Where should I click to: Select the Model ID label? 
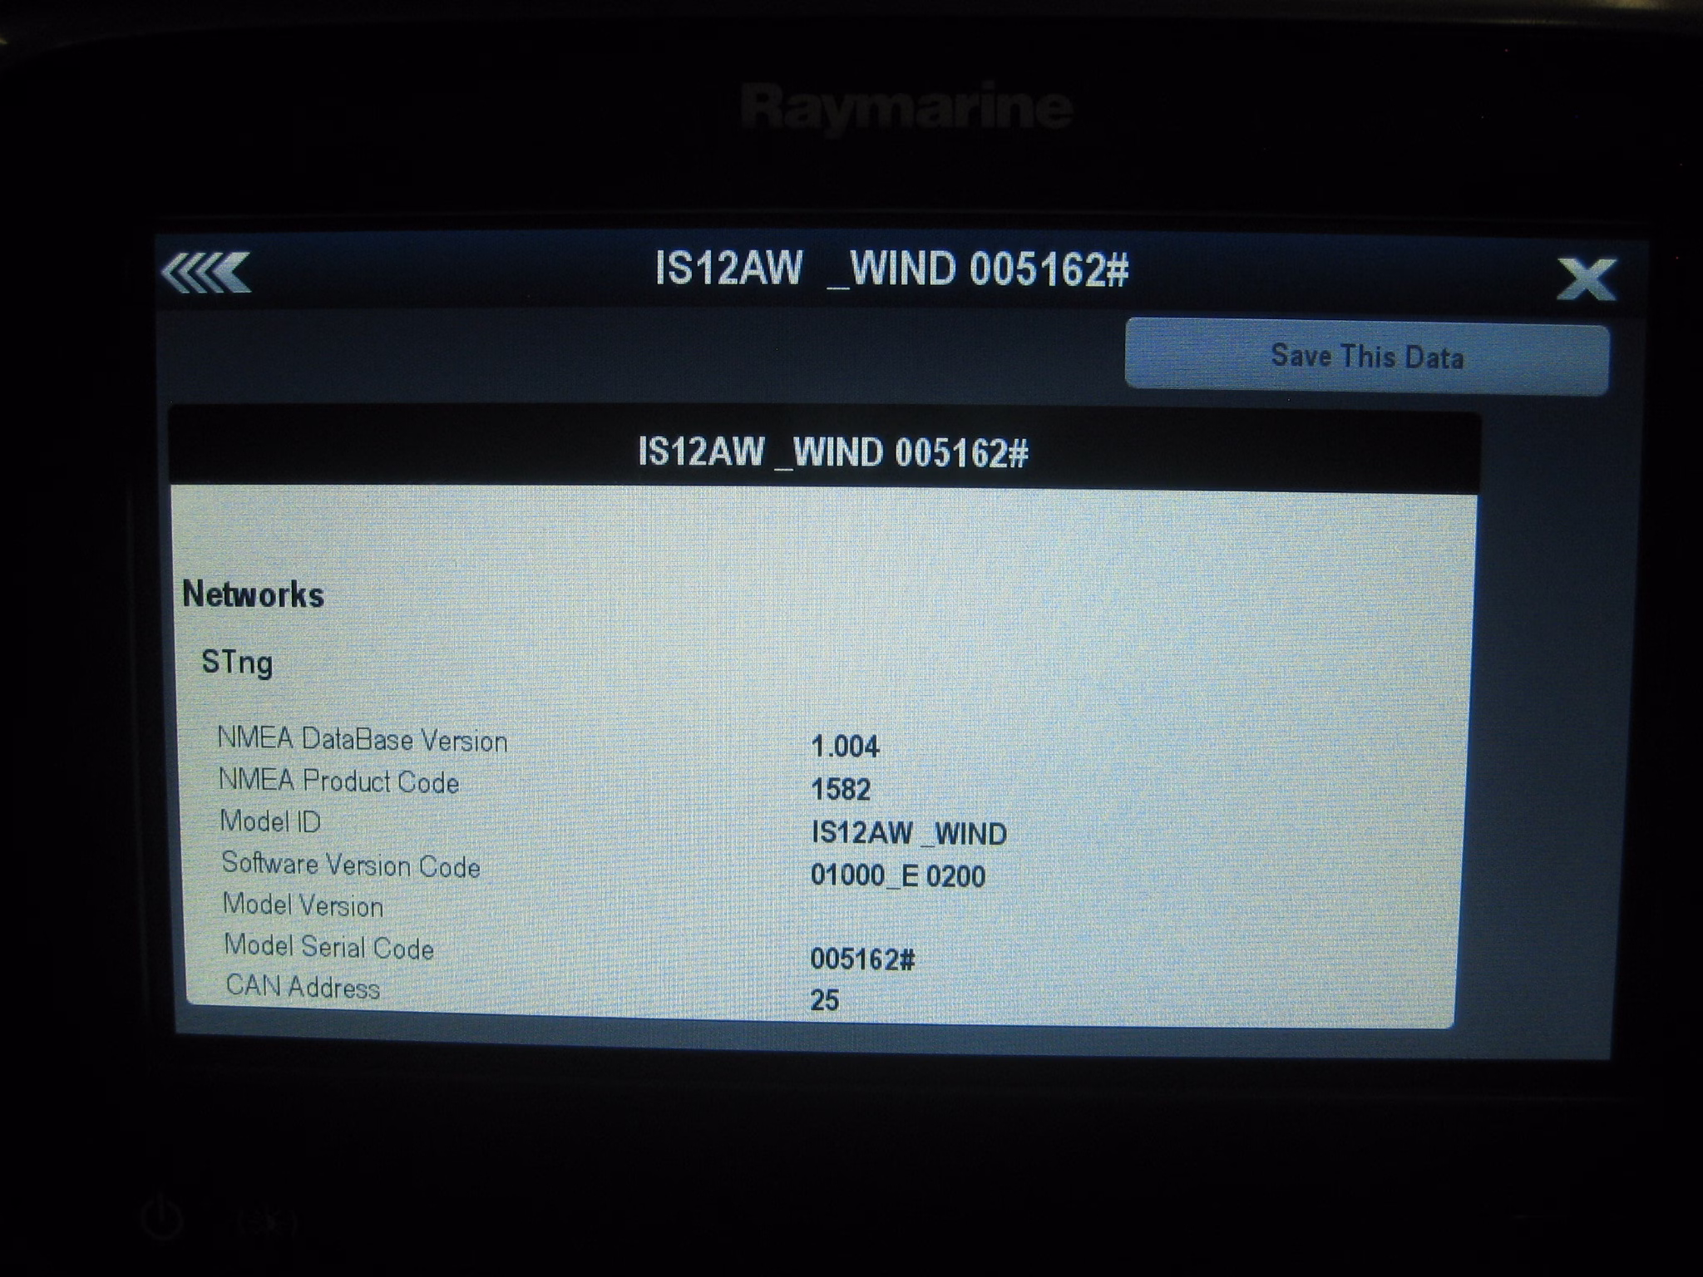point(270,821)
